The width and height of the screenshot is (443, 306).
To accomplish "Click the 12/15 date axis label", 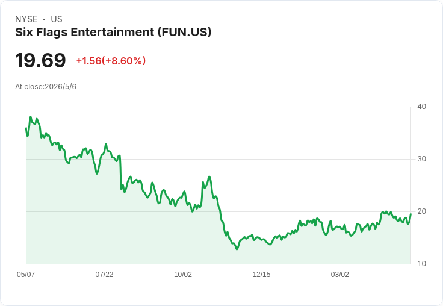I will point(261,274).
